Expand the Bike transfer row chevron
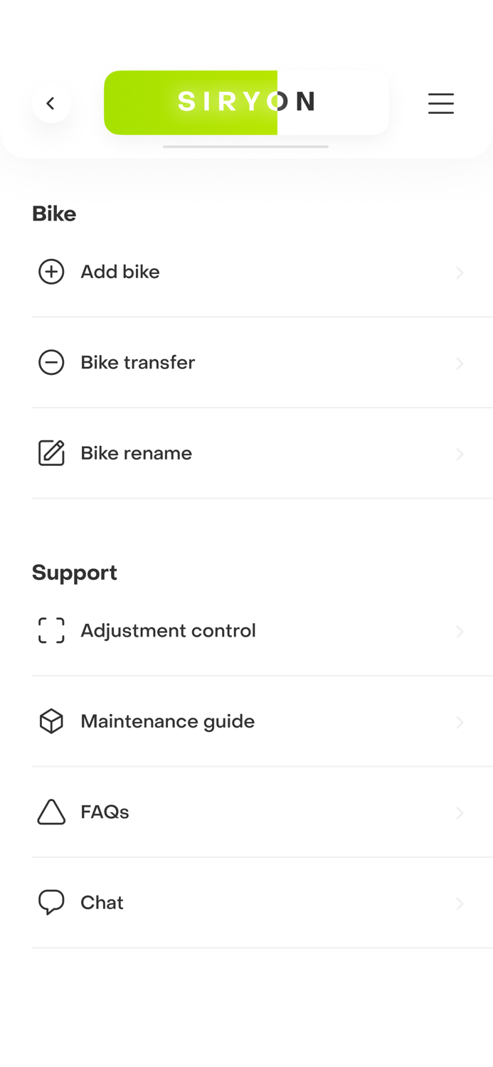Viewport: 493px width, 1067px height. (460, 363)
